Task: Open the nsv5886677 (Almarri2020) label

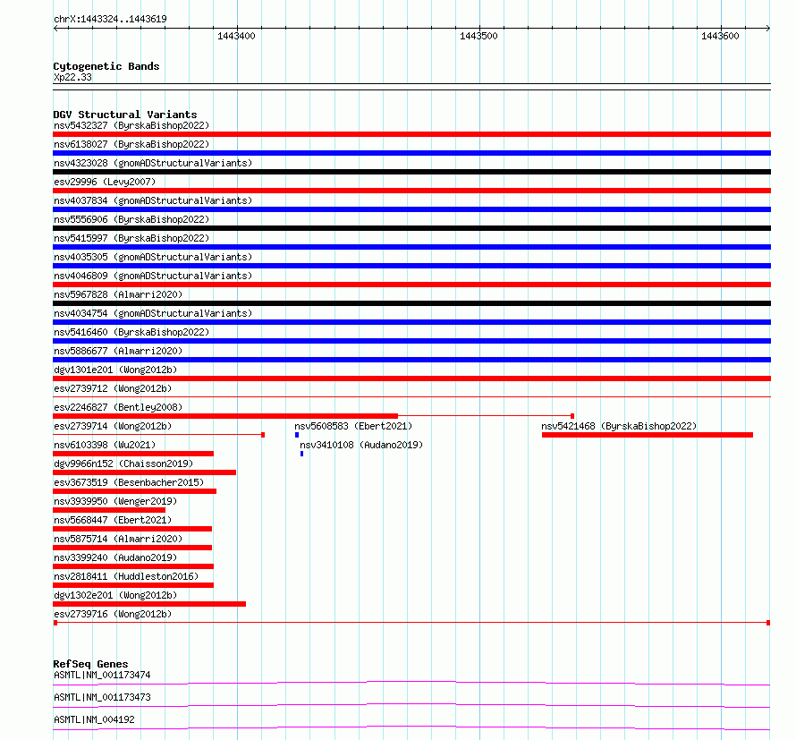Action: click(x=118, y=351)
